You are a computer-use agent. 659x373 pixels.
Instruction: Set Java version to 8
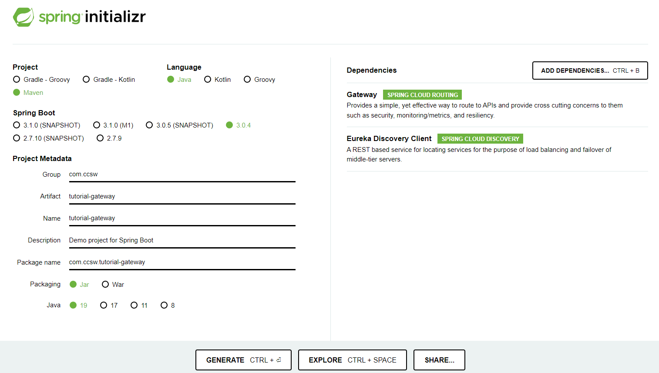[x=164, y=305]
